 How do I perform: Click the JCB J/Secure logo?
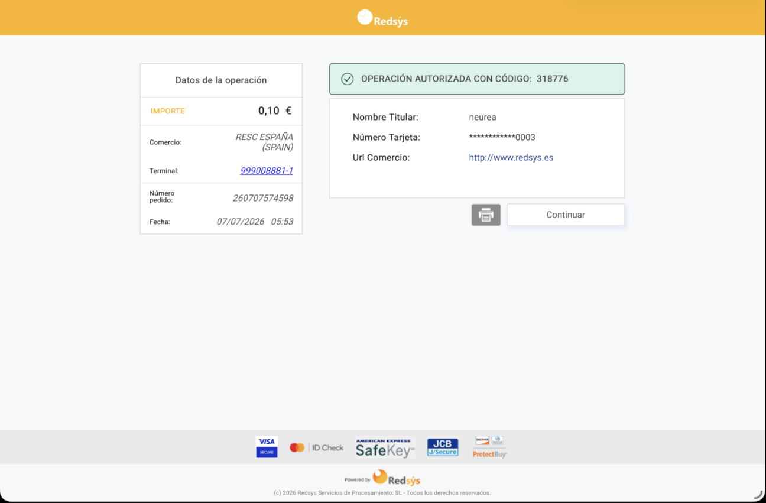click(443, 447)
